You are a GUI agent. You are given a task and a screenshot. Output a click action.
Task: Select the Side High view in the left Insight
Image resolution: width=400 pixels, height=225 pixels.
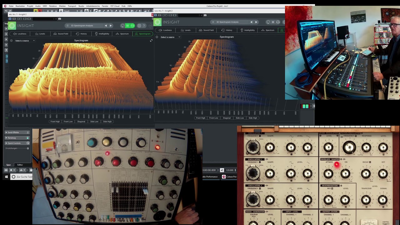pyautogui.click(x=107, y=122)
